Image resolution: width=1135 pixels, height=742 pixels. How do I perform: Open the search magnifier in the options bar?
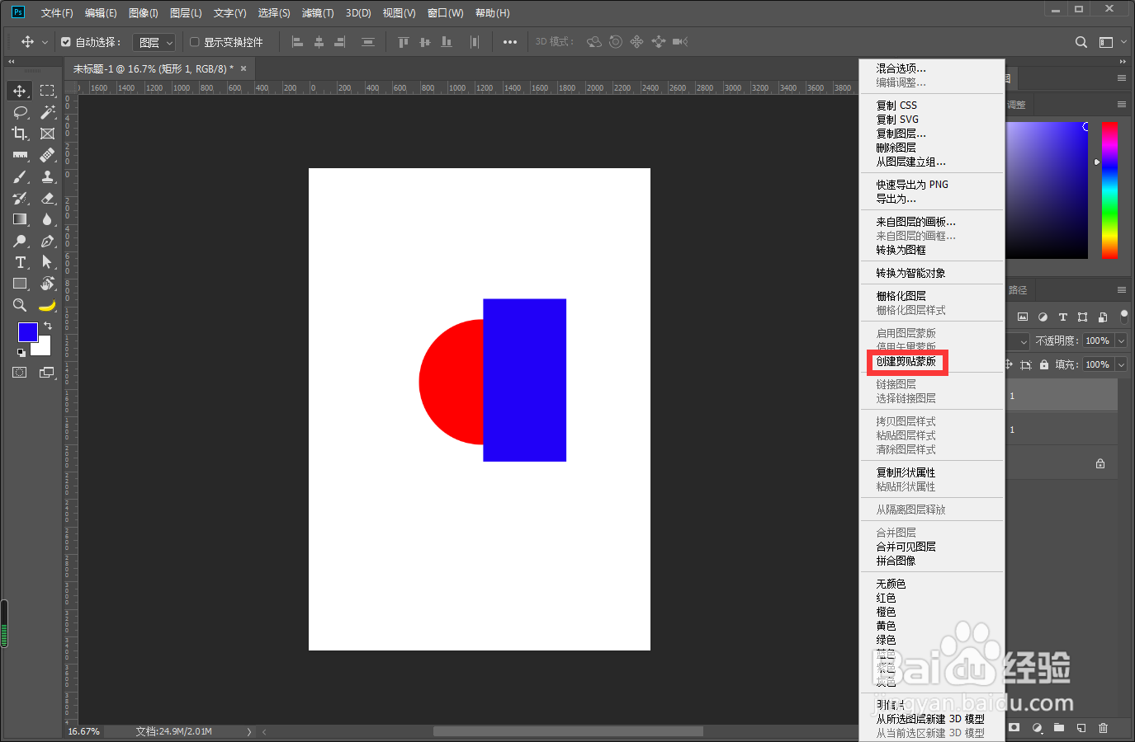[1081, 42]
